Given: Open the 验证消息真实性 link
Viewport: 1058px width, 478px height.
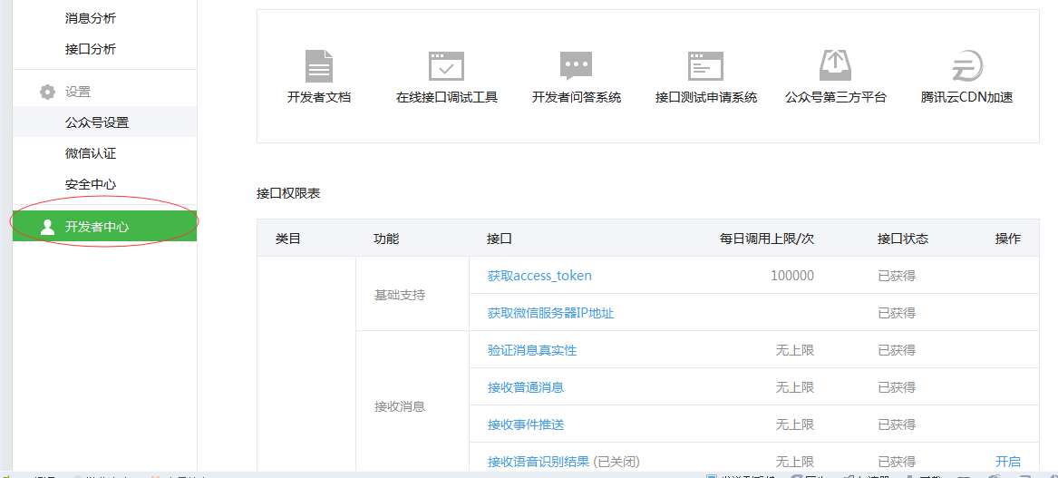Looking at the screenshot, I should 532,350.
